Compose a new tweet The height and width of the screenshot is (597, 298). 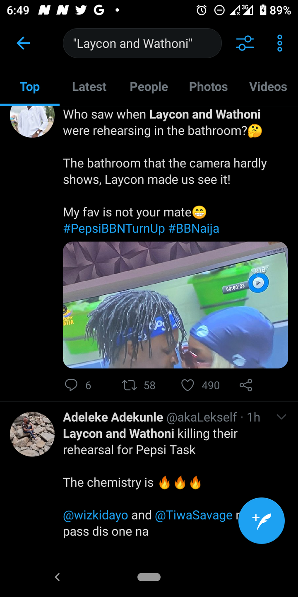tap(262, 520)
